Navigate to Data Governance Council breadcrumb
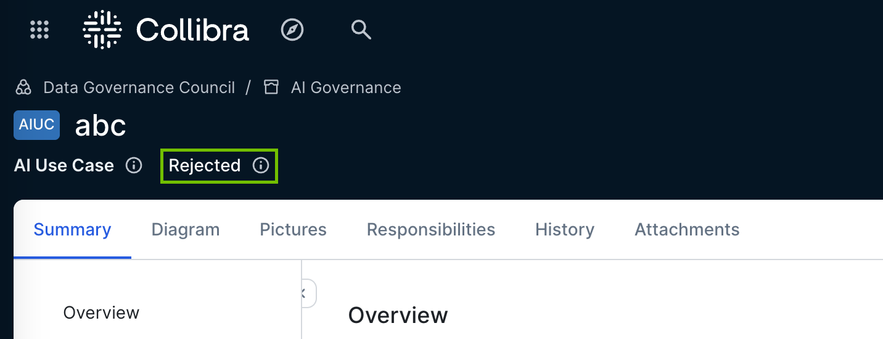 coord(139,88)
